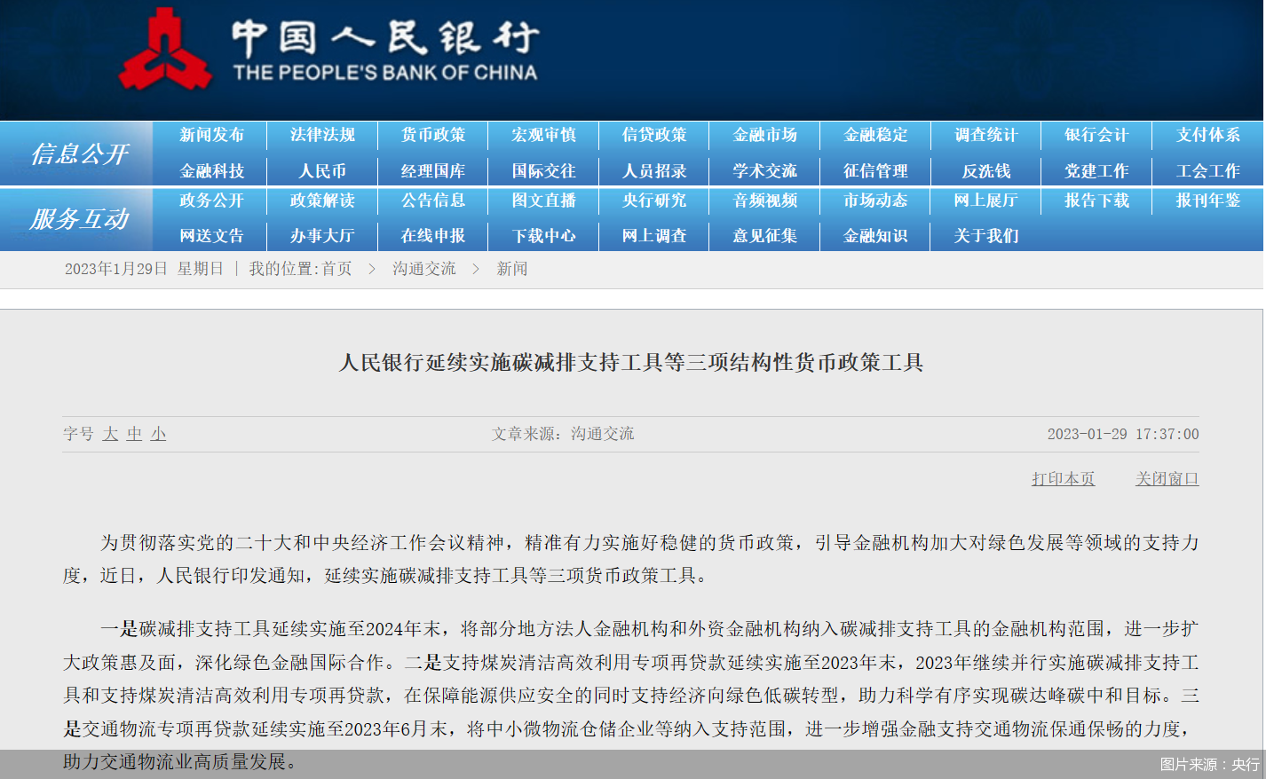
Task: Navigate to 首页 in the breadcrumb
Action: pyautogui.click(x=336, y=270)
